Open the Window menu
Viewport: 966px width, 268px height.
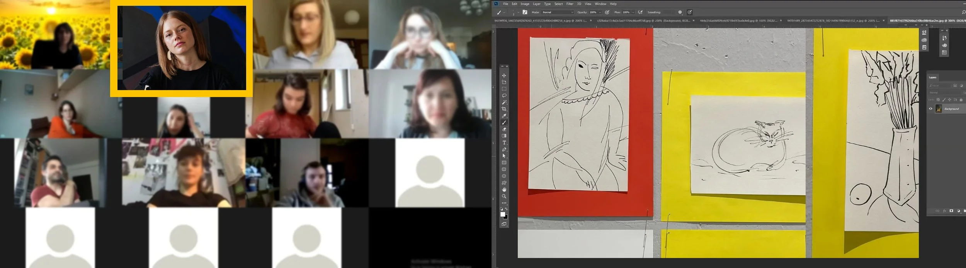tap(600, 4)
